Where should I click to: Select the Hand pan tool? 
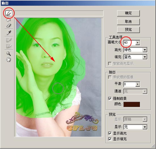pos(9,60)
